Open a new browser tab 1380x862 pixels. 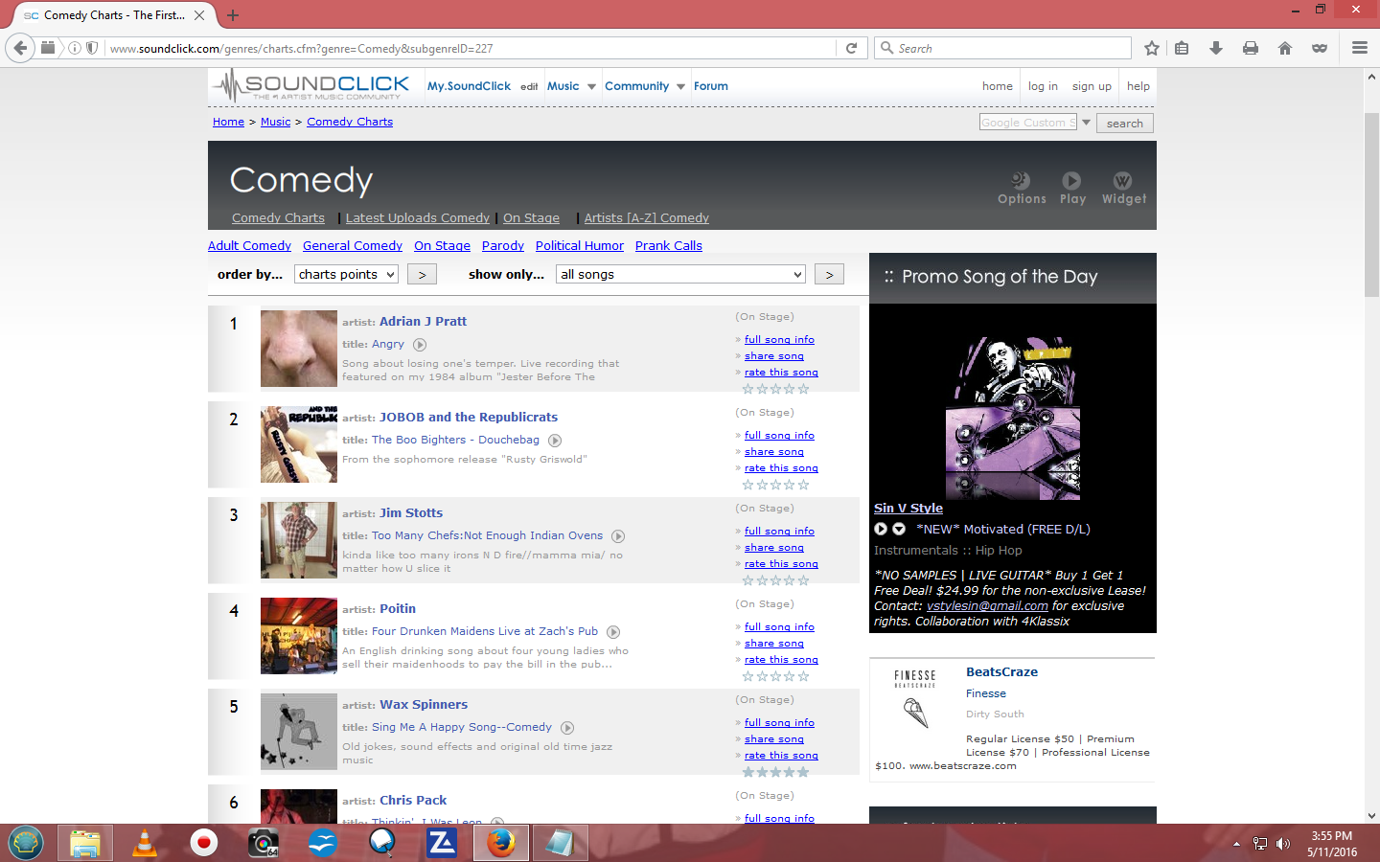pyautogui.click(x=233, y=15)
